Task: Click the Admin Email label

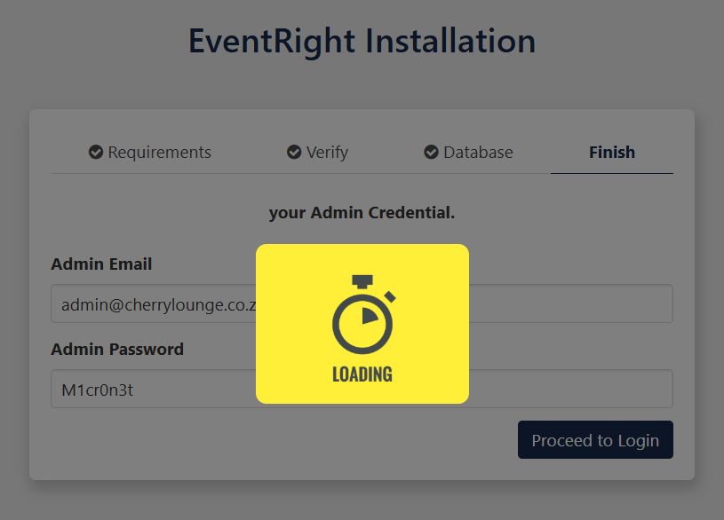Action: [101, 264]
